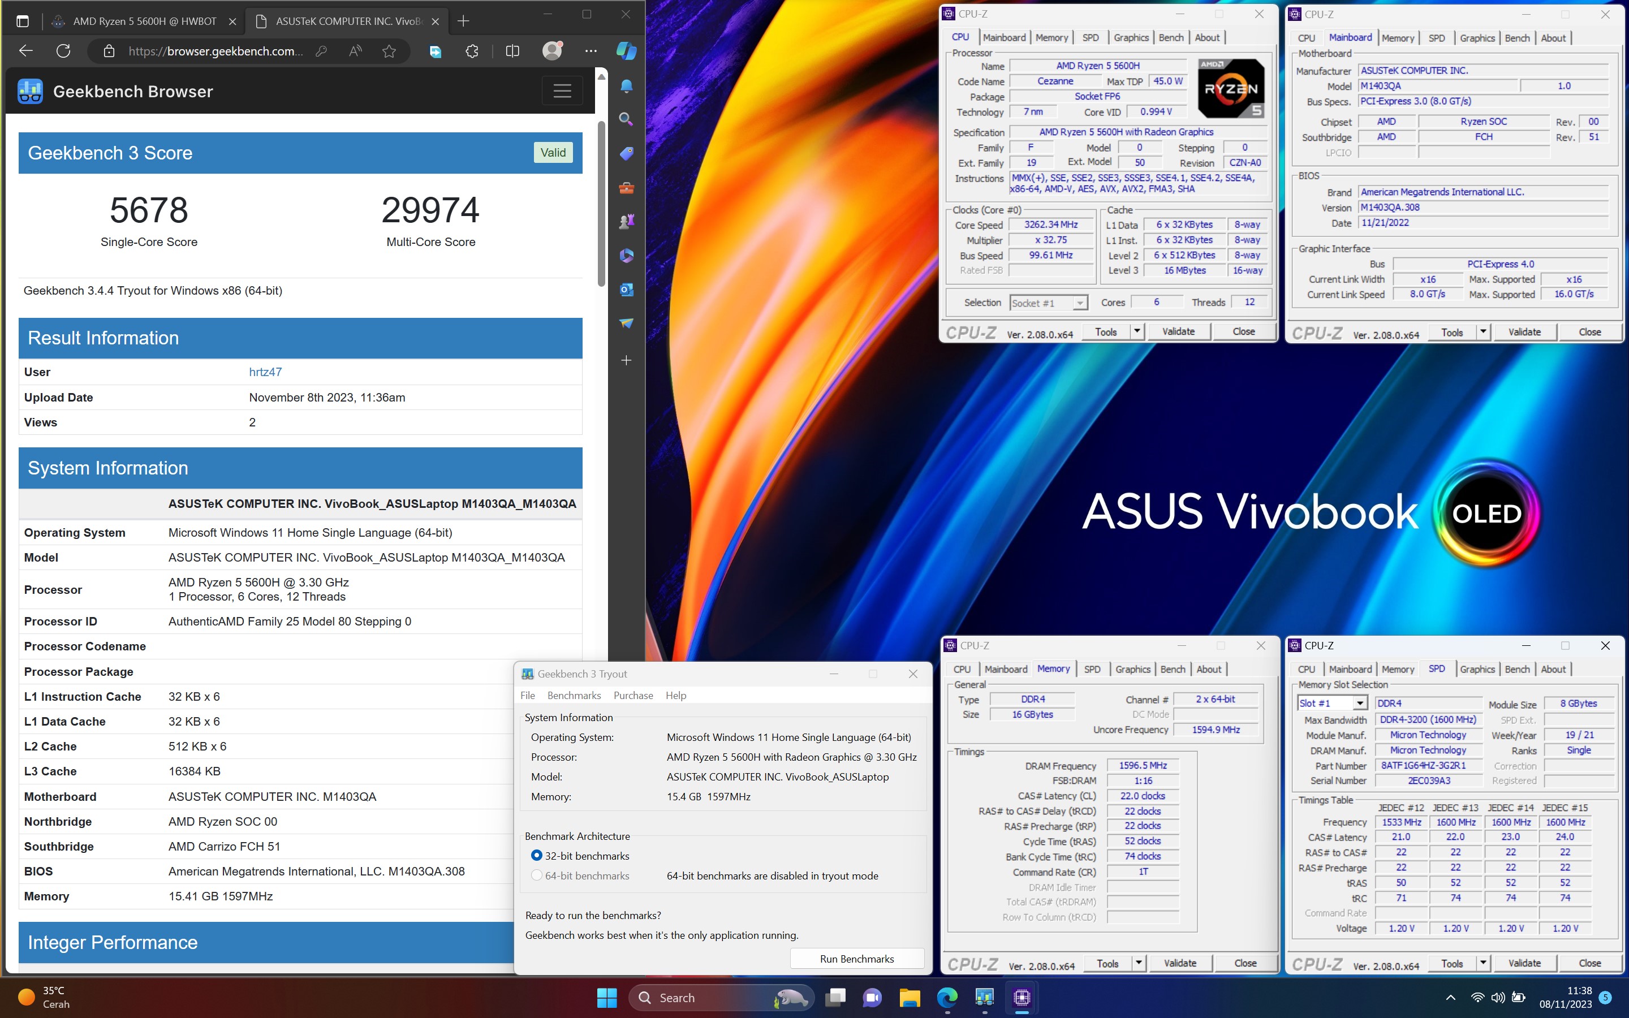Screen dimensions: 1629x1018
Task: Click Validate in Mainboard CPU-Z window
Action: coord(1525,332)
